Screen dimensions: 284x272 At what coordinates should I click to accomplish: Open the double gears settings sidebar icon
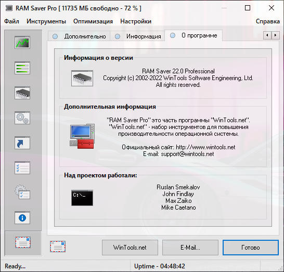(22, 118)
